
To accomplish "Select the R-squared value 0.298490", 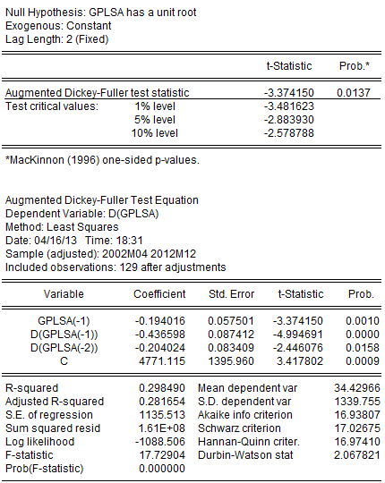I will coord(162,388).
